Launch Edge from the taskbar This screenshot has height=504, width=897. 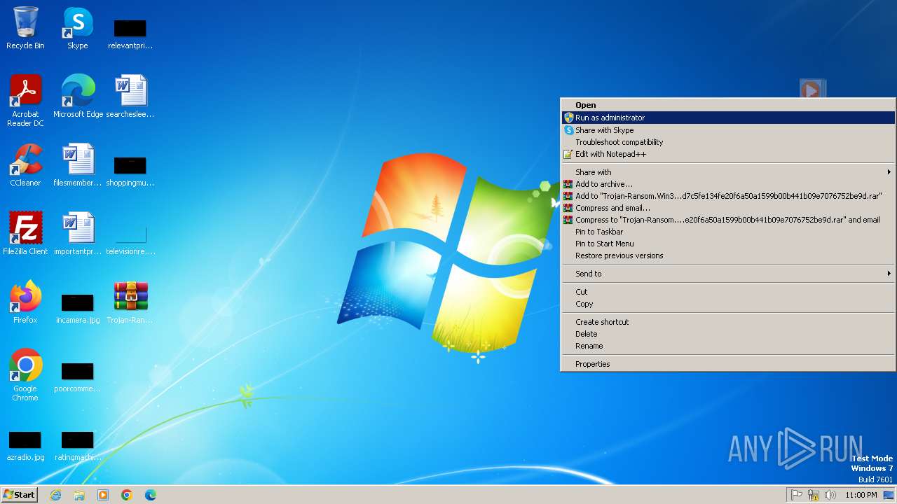[x=151, y=495]
